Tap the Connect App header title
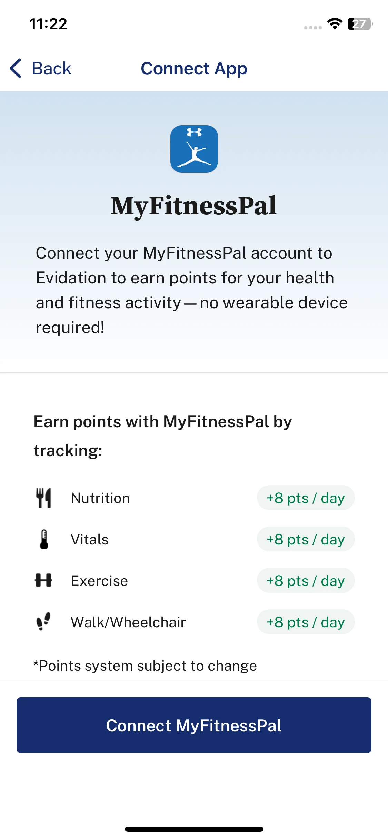388x840 pixels. pyautogui.click(x=194, y=68)
